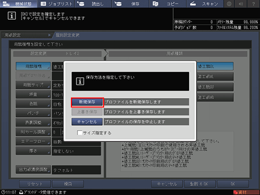Click キャンセル in the save dialog
The height and width of the screenshot is (195, 260).
[87, 122]
